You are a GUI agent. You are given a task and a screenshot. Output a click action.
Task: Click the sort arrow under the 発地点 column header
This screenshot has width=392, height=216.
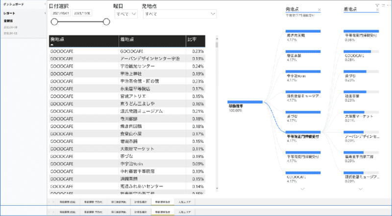coord(52,44)
